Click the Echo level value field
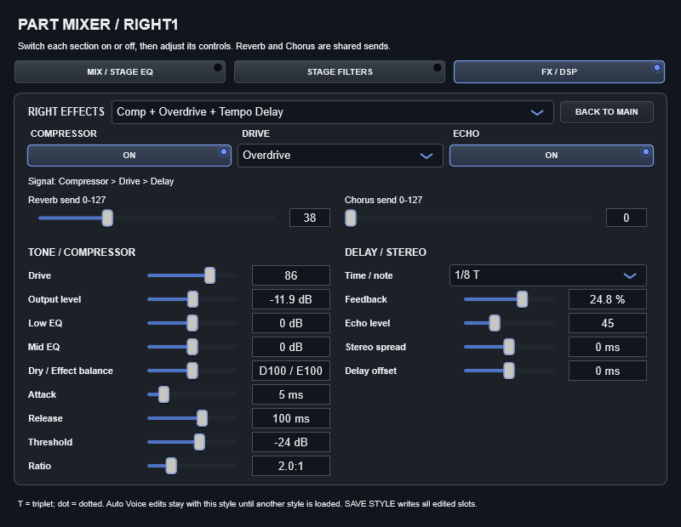Image resolution: width=681 pixels, height=527 pixels. [608, 323]
